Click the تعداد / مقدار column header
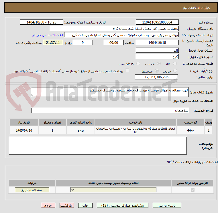 pyautogui.click(x=52, y=122)
